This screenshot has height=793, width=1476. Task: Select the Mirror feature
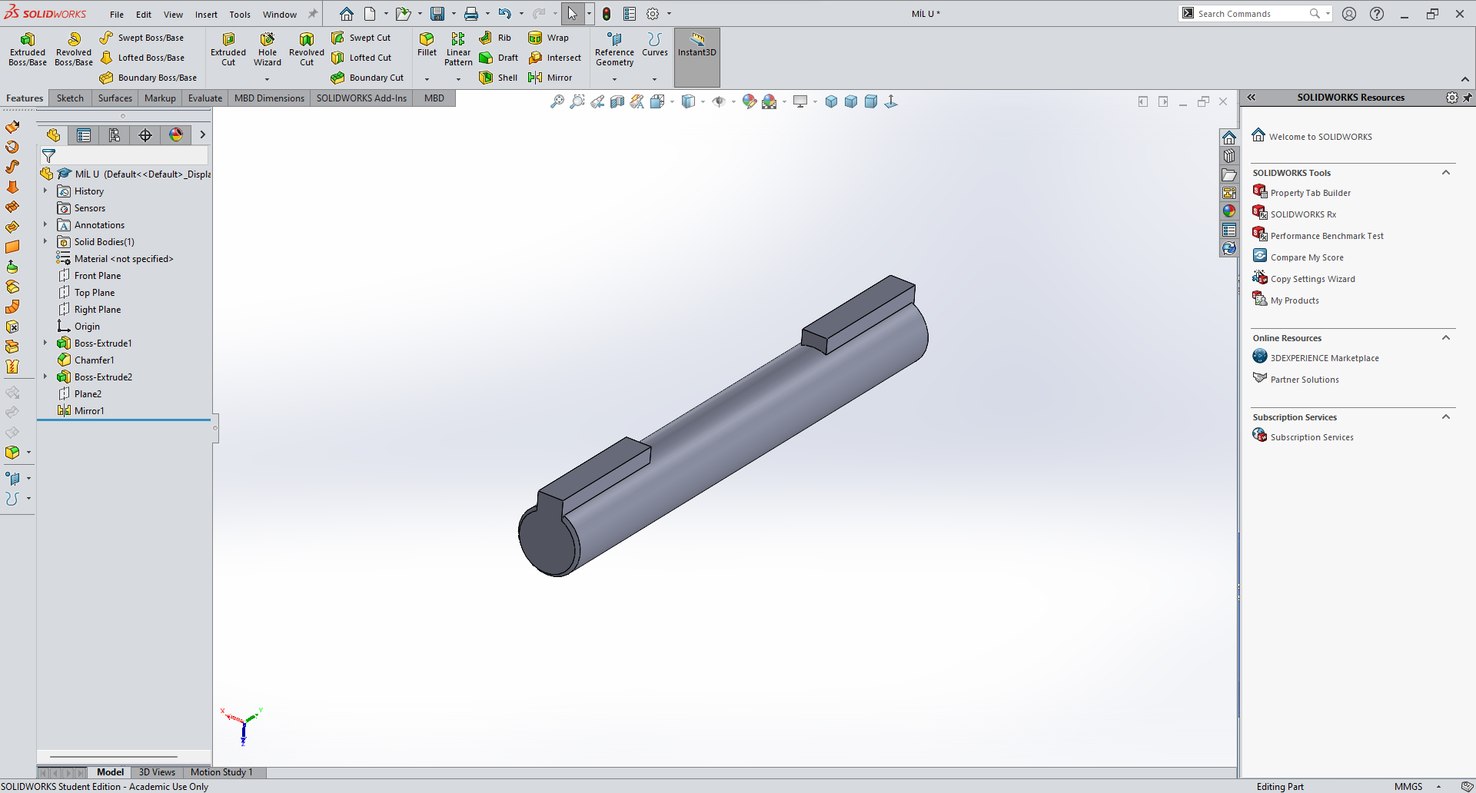550,78
